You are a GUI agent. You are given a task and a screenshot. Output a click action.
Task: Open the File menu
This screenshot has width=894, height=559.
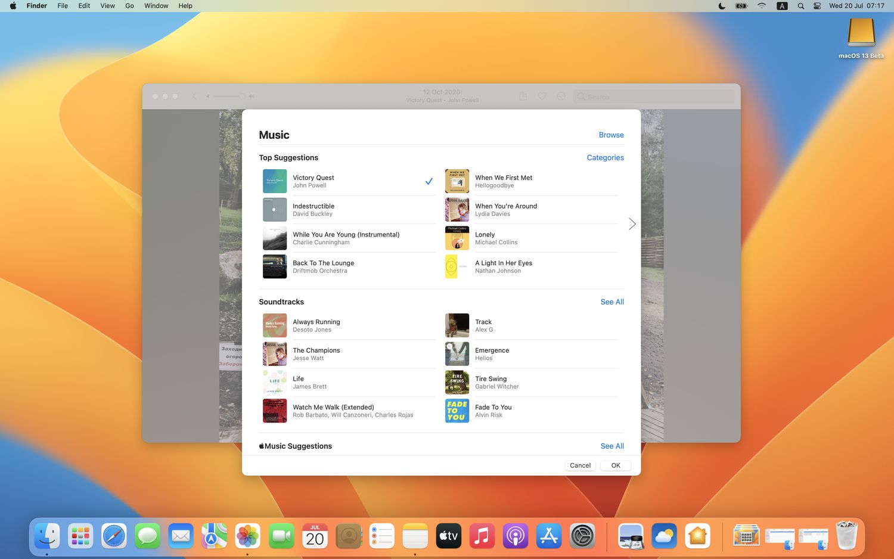(x=63, y=6)
